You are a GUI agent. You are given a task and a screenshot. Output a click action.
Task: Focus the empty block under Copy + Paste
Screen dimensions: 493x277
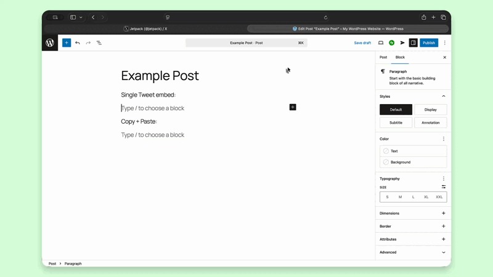click(152, 135)
